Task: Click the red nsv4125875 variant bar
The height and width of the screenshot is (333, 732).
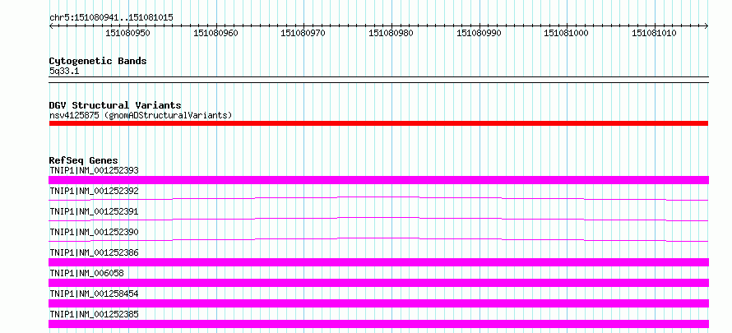Action: click(x=378, y=123)
